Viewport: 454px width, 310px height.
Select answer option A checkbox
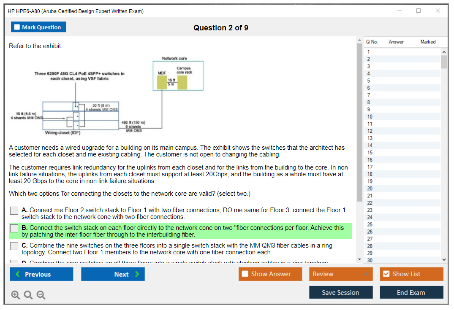pos(14,210)
